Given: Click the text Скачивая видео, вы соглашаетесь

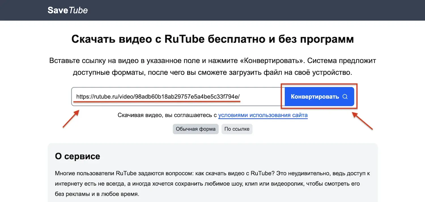Looking at the screenshot, I should 167,115.
